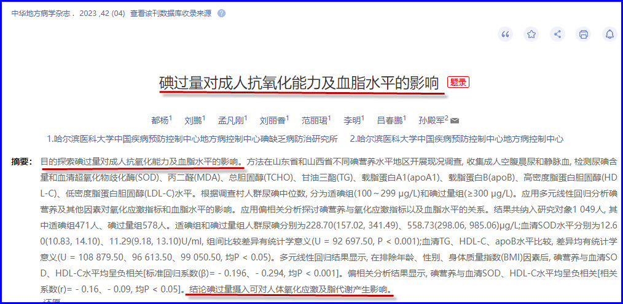
Task: Open the share icon options
Action: click(558, 34)
